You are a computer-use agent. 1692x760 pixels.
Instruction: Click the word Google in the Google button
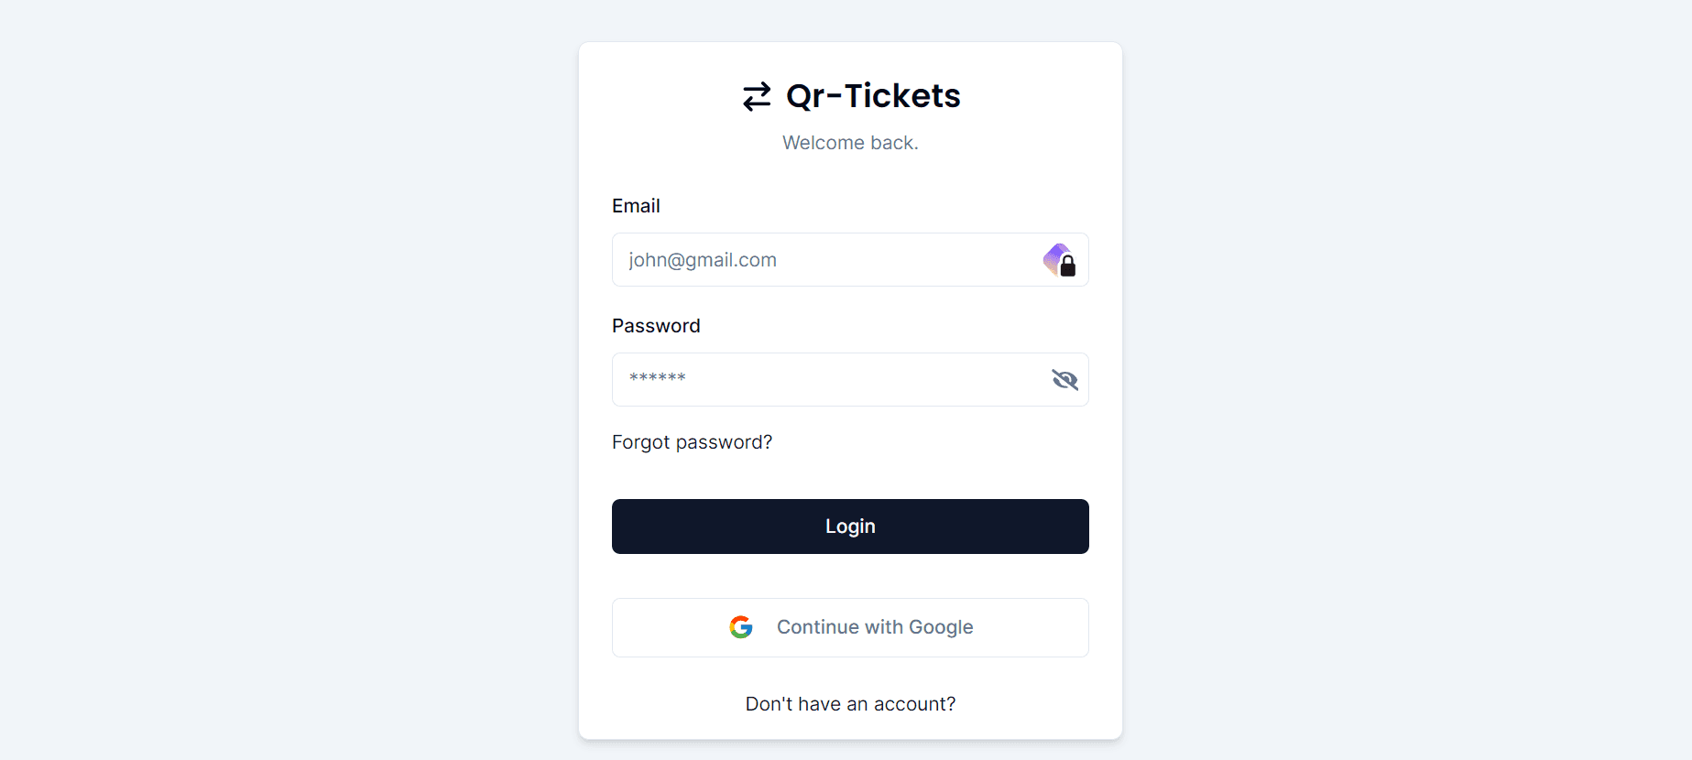941,627
